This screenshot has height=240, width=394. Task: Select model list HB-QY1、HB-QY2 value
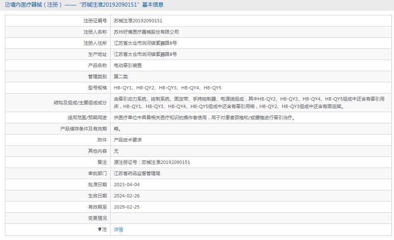(168, 88)
